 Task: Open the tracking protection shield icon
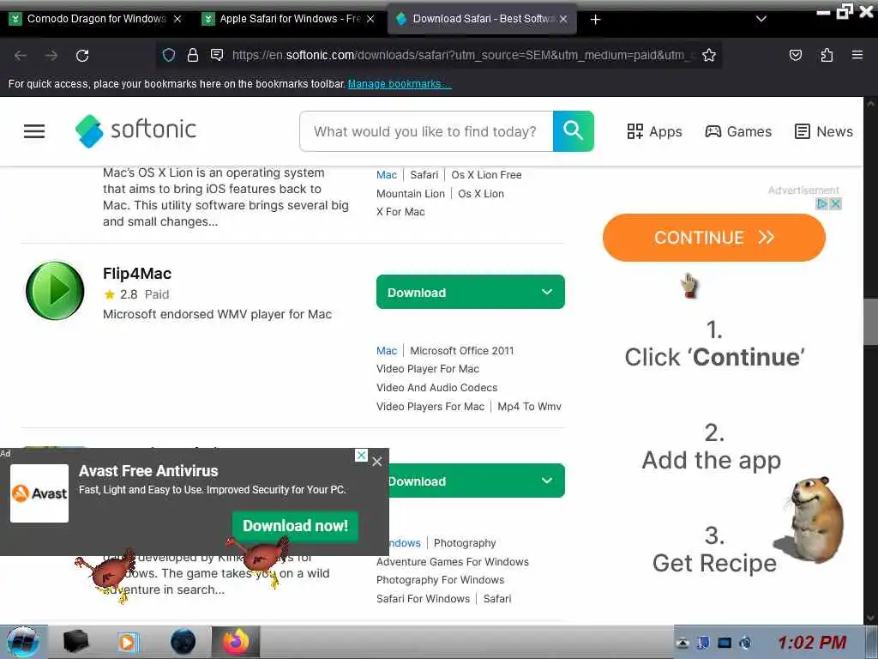point(169,55)
